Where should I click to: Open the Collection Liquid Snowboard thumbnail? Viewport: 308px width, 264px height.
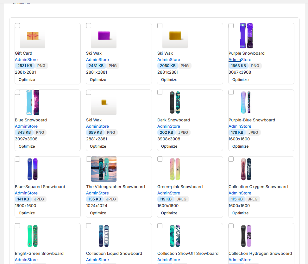(x=104, y=236)
